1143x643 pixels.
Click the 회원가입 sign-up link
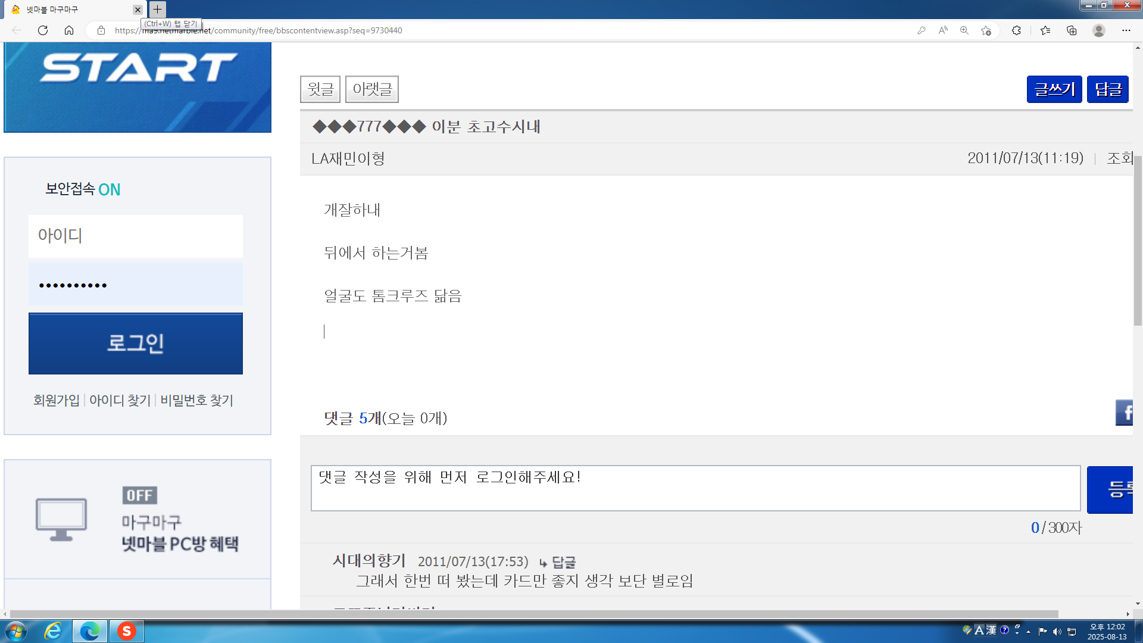[57, 401]
